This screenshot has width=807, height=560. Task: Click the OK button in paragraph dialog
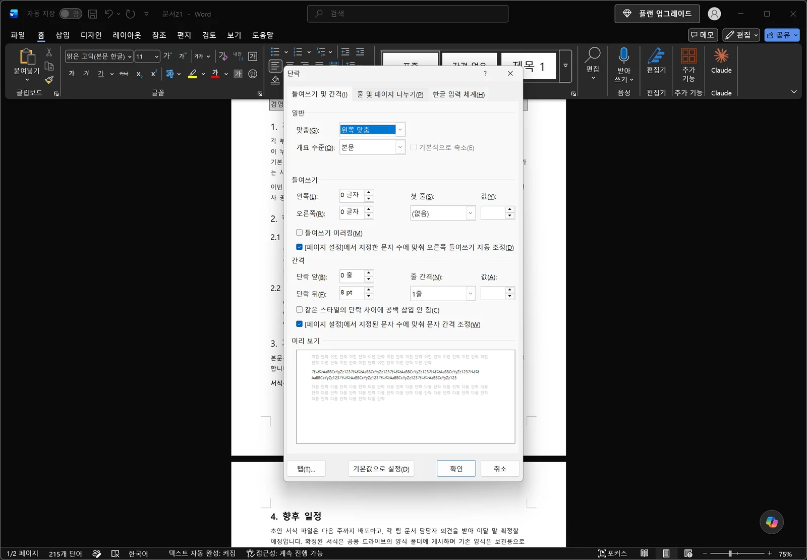pyautogui.click(x=456, y=468)
